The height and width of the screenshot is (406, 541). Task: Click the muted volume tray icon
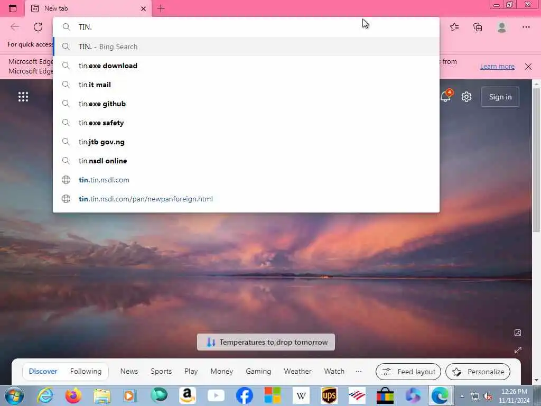click(488, 396)
